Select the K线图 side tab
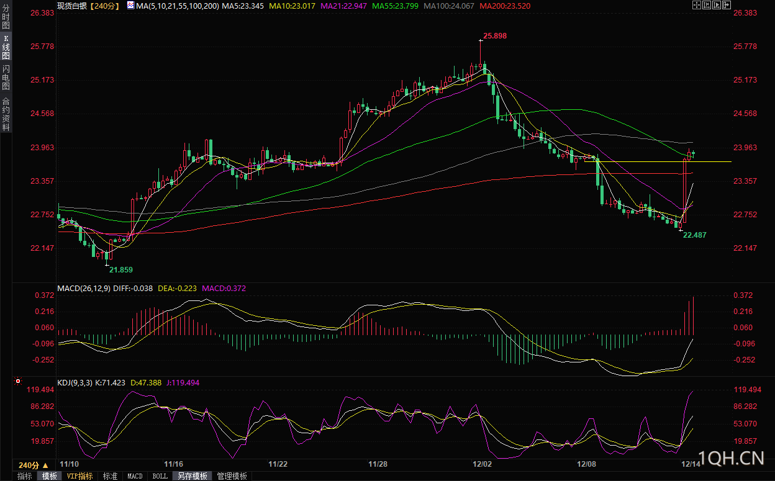 (x=6, y=48)
